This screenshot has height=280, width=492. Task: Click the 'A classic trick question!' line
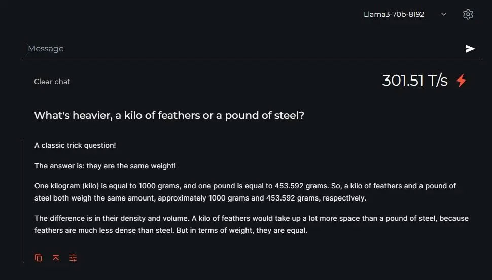pyautogui.click(x=75, y=145)
